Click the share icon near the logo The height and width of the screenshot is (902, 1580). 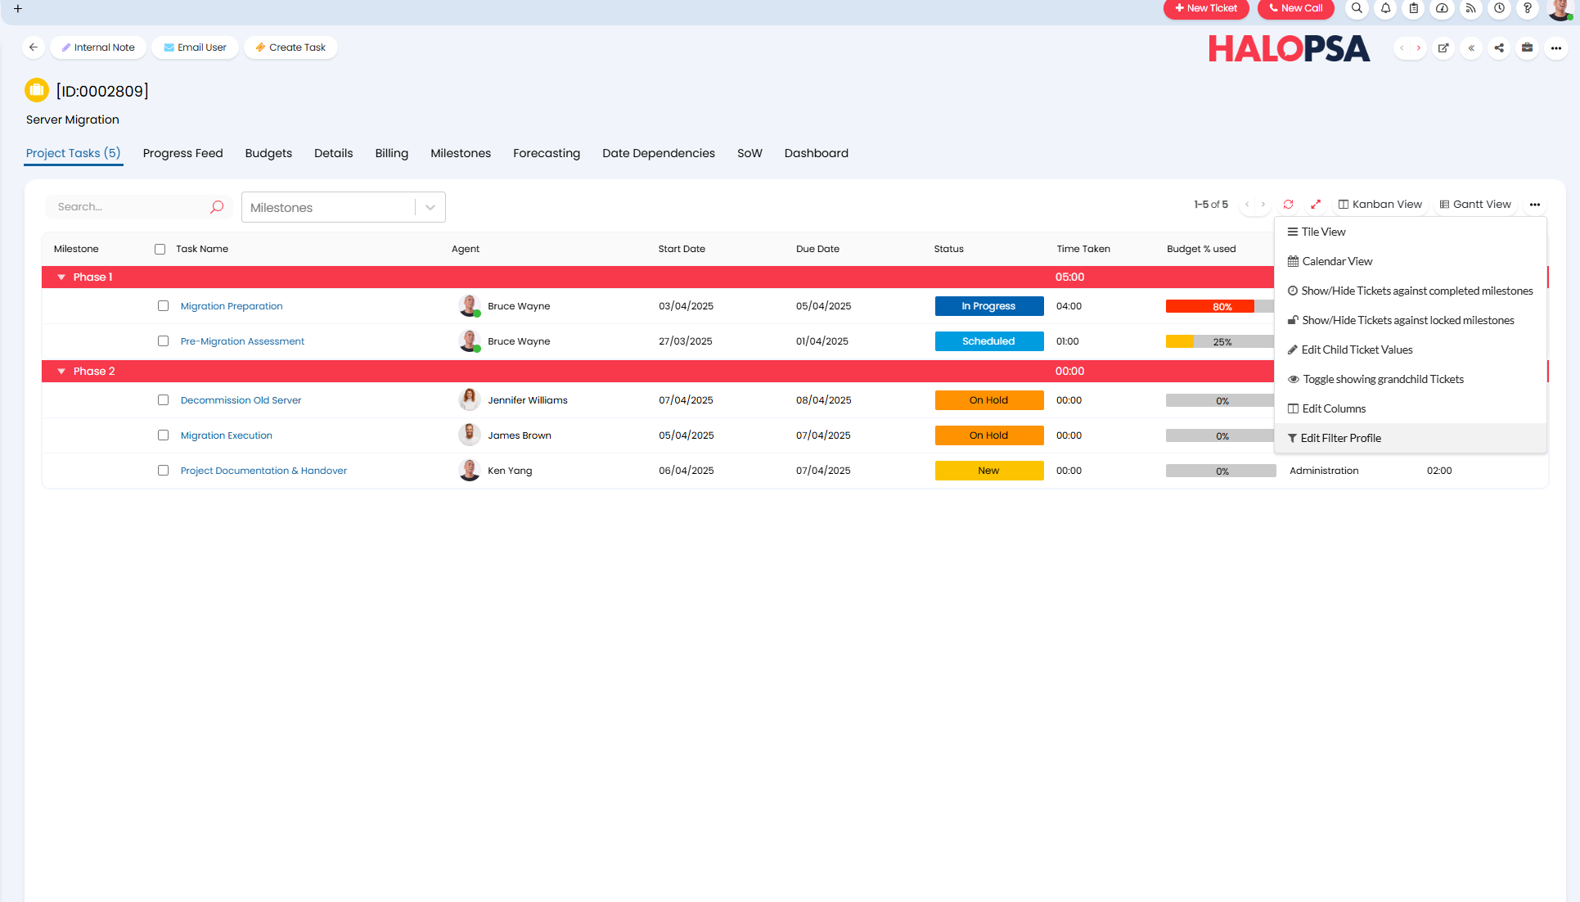(x=1499, y=48)
